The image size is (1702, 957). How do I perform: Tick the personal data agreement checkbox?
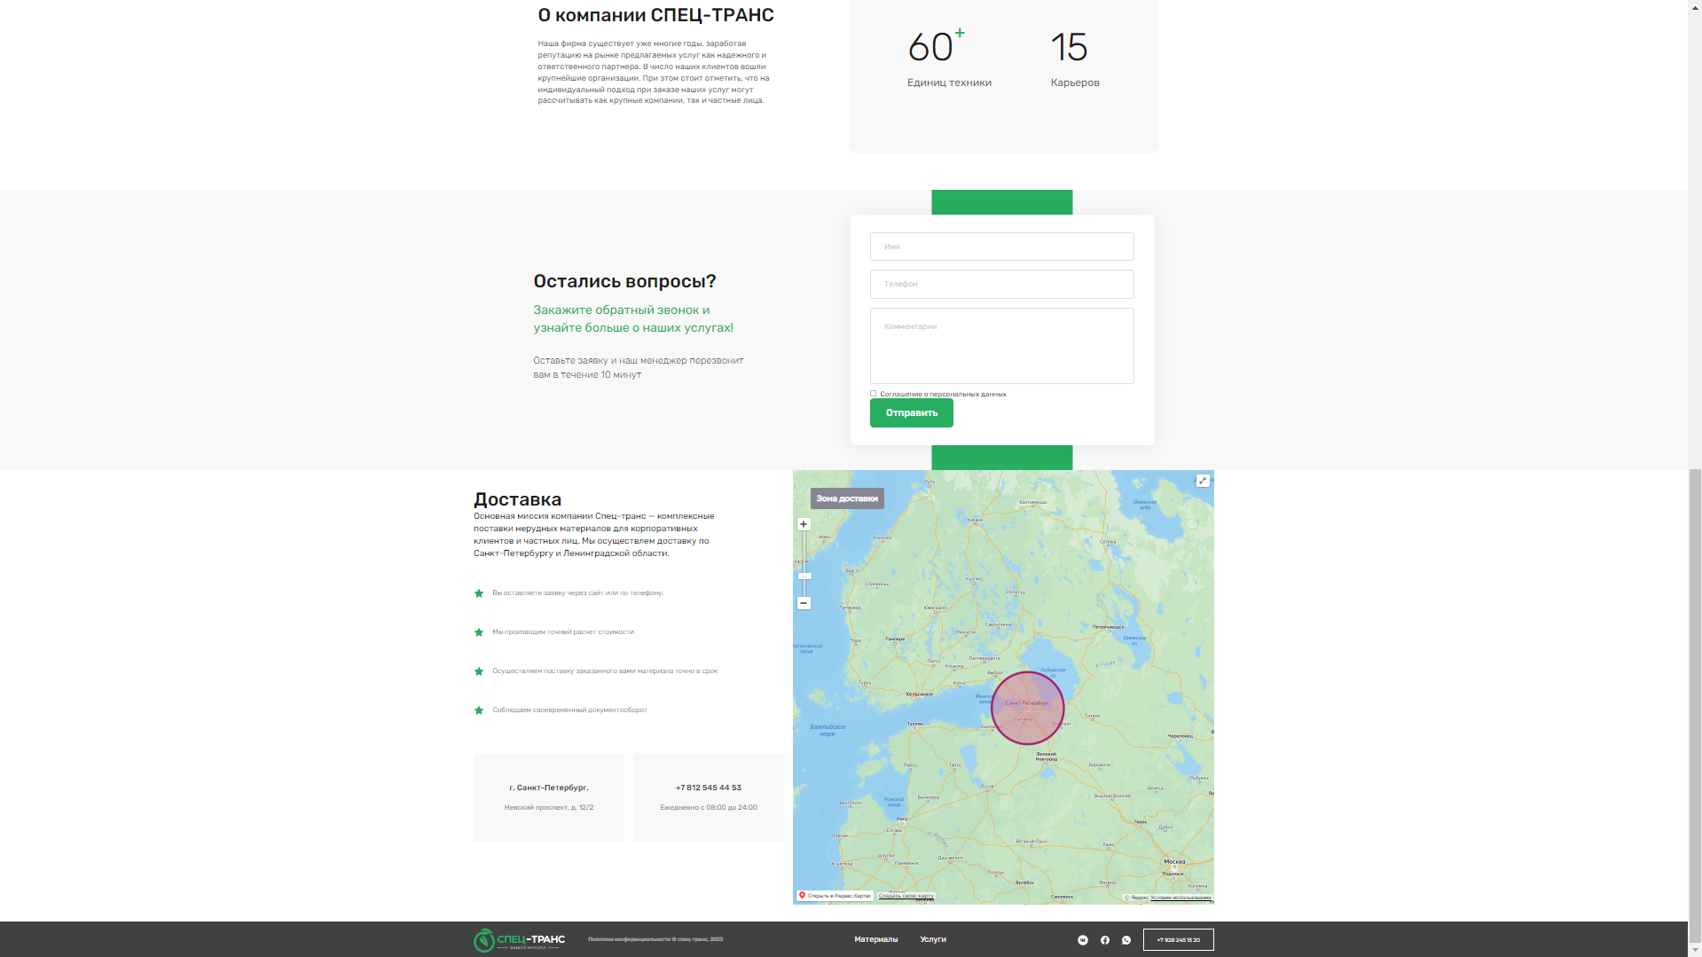874,394
